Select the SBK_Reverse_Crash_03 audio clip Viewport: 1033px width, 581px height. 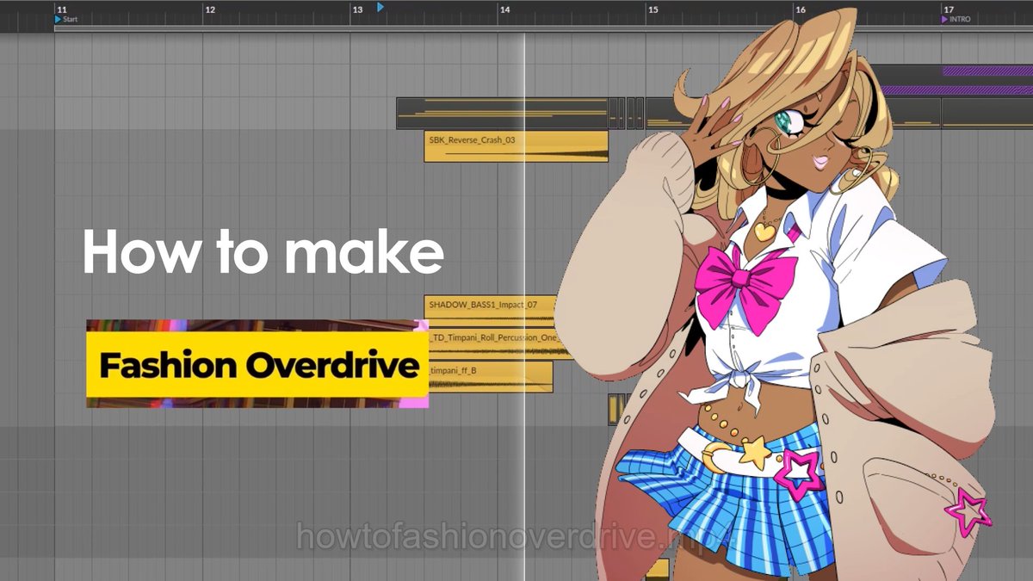click(x=516, y=146)
